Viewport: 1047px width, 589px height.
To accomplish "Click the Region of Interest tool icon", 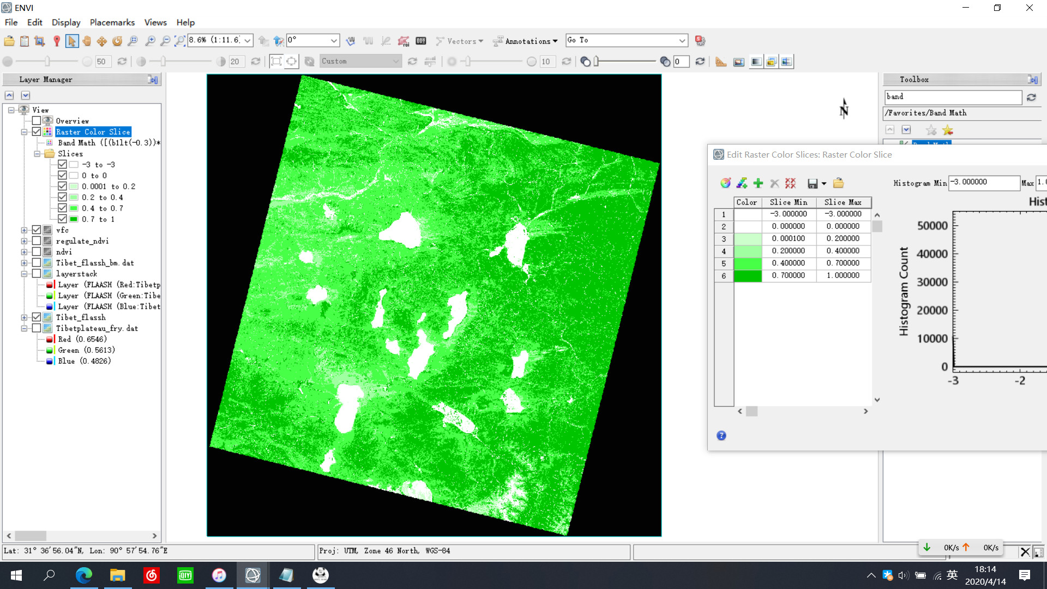I will click(403, 41).
